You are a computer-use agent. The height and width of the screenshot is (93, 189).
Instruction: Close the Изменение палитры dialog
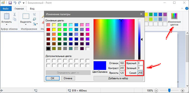point(141,14)
